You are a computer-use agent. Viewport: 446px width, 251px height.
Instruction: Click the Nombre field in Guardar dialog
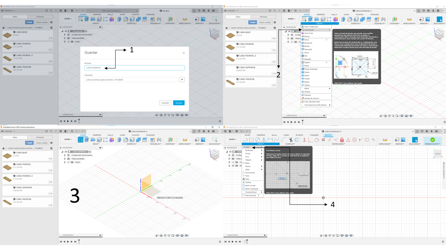[134, 68]
